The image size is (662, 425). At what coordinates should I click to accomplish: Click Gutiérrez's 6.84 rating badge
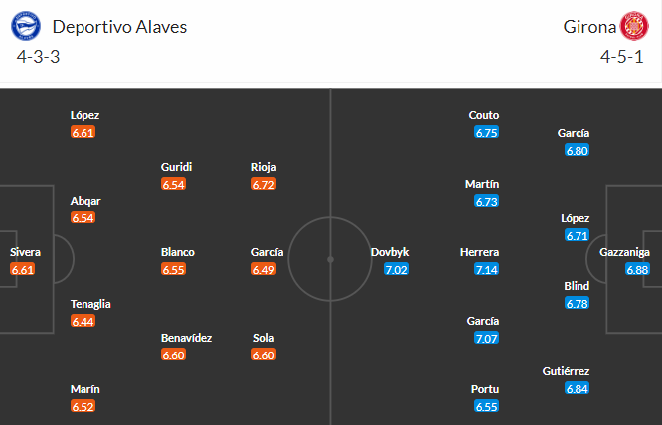pos(577,388)
